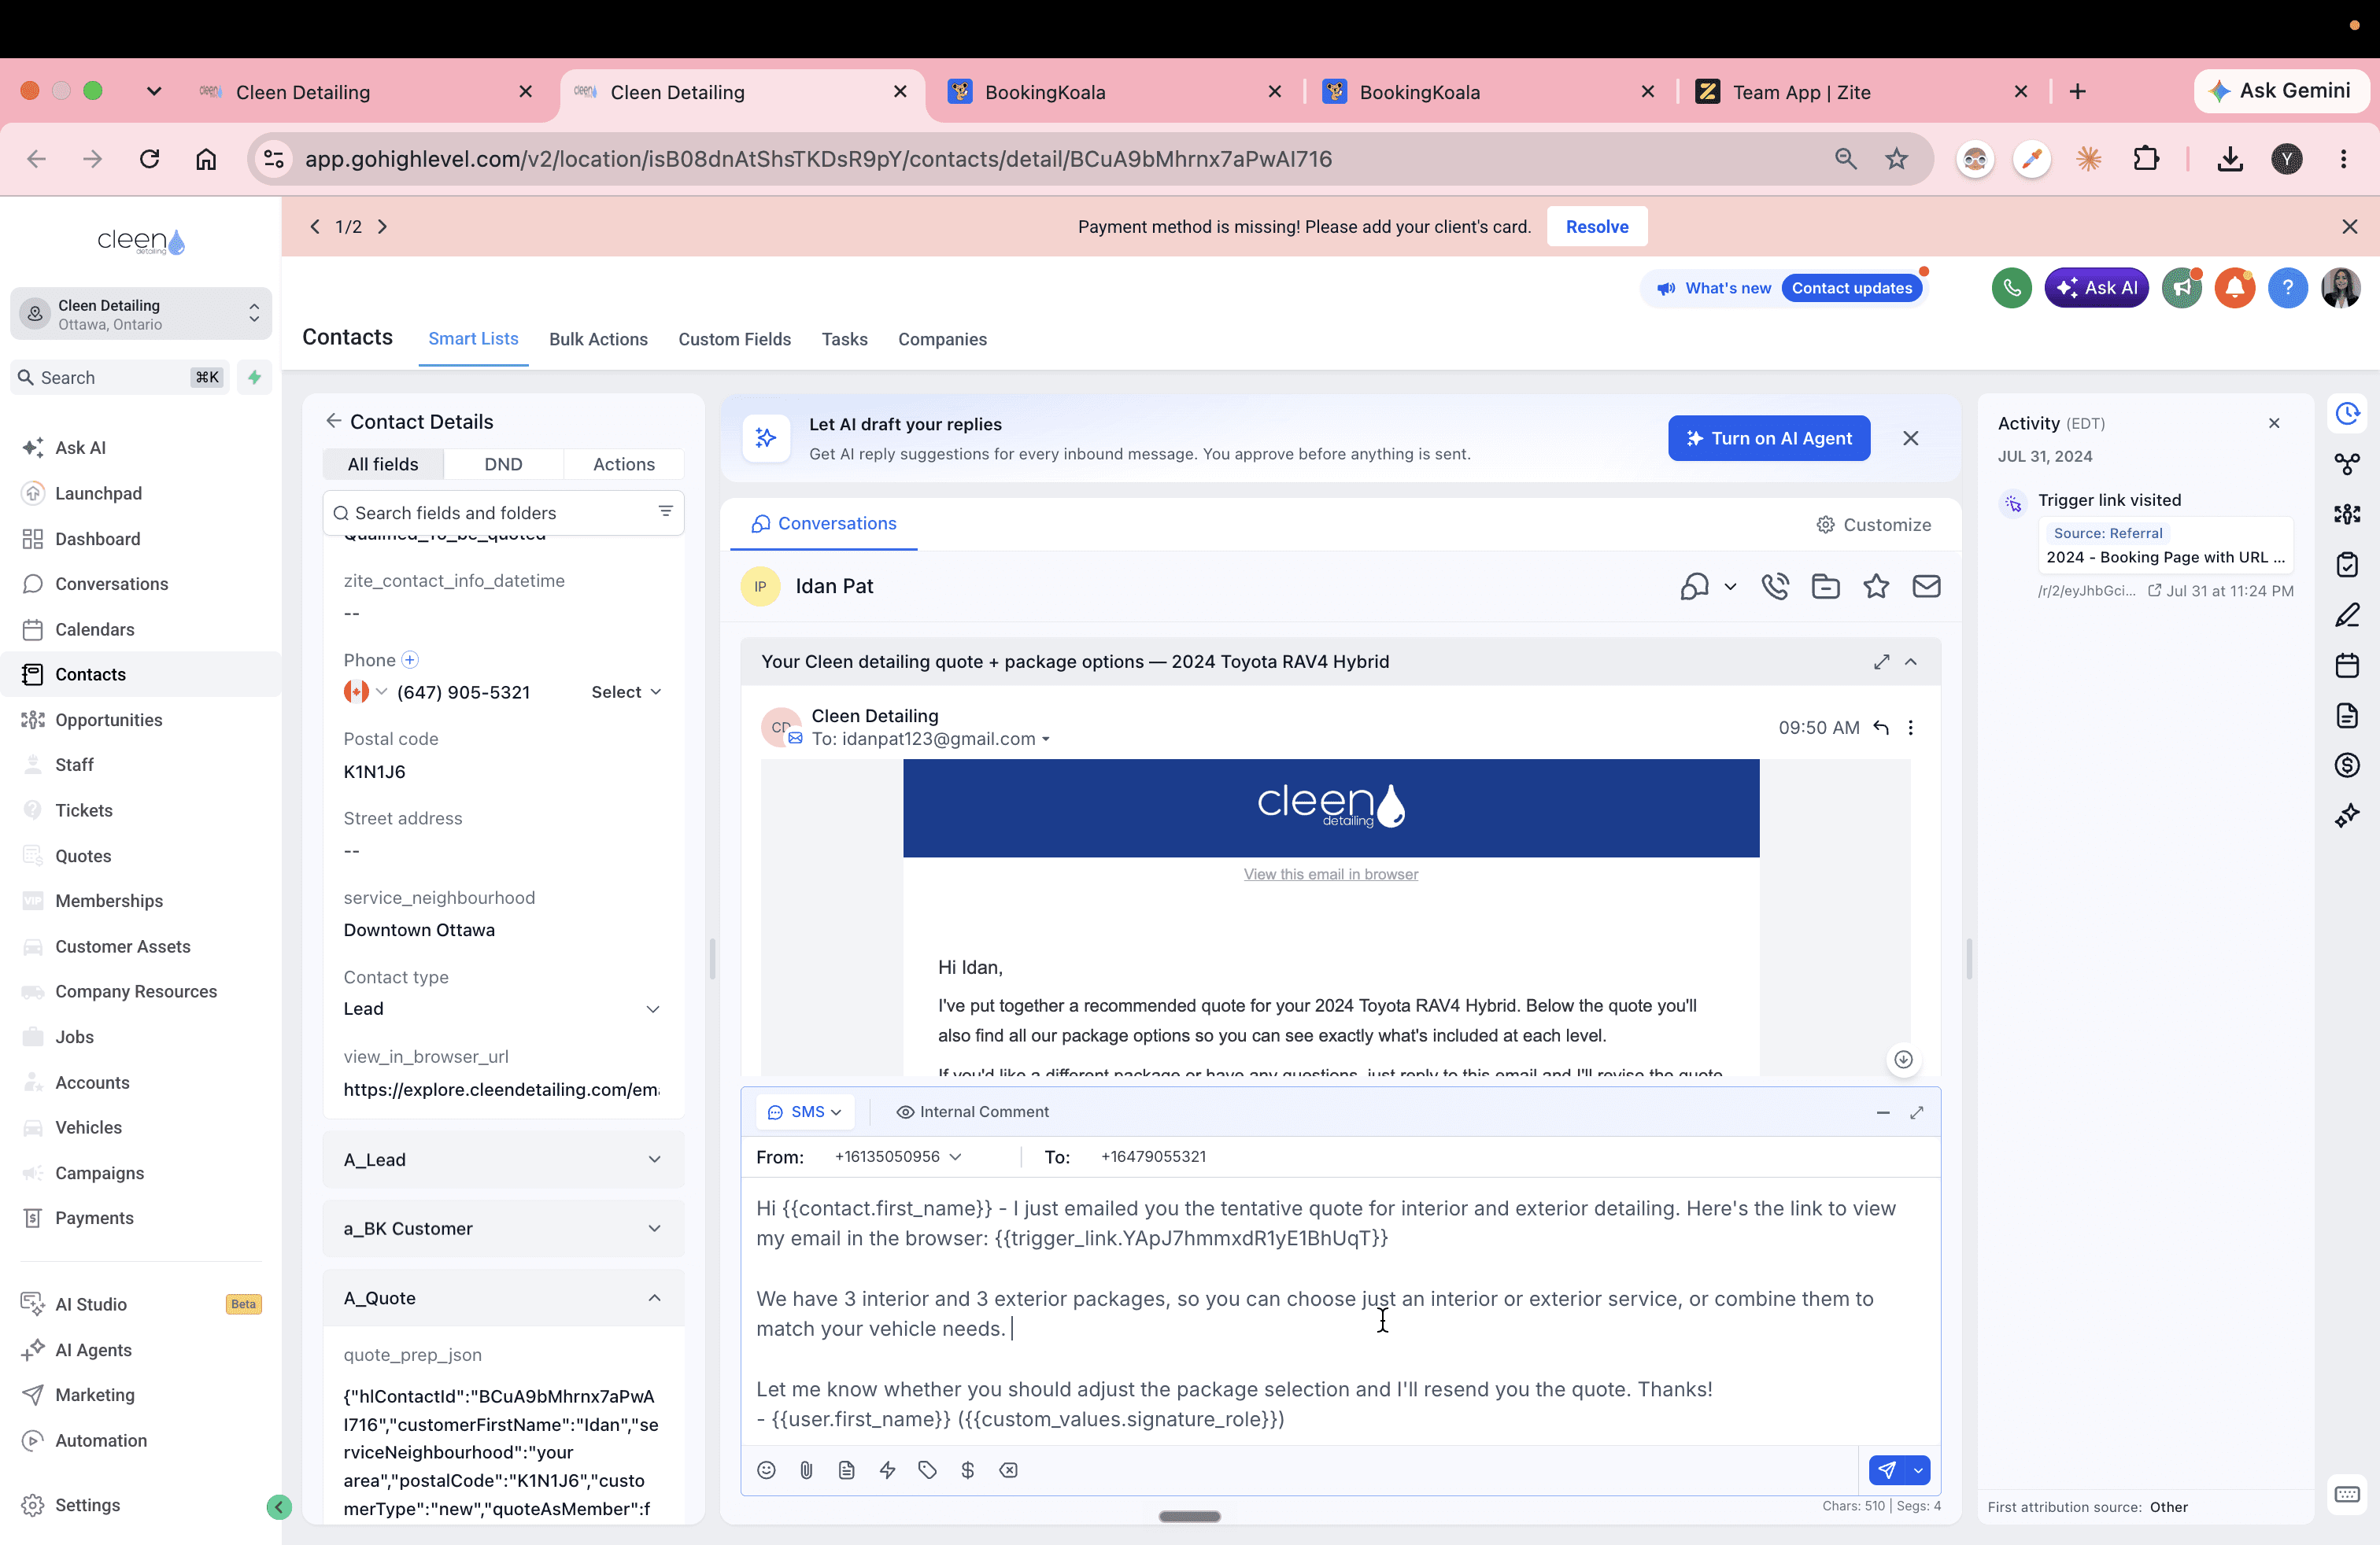Collapse the sidebar with green arrow
This screenshot has height=1545, width=2380.
[279, 1507]
